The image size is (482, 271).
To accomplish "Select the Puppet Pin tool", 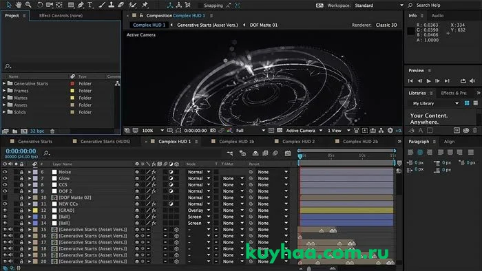I will point(145,5).
